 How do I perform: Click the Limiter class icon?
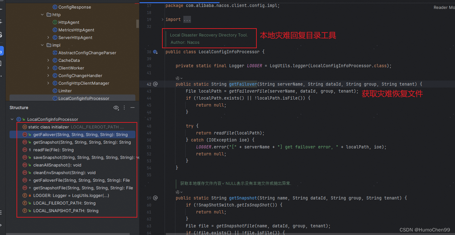coord(55,91)
